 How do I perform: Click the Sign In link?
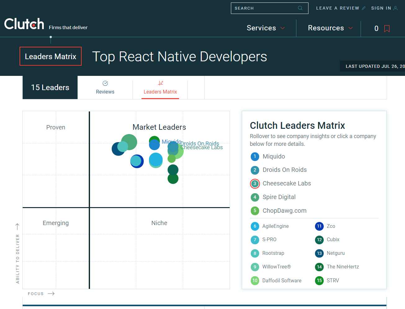tap(381, 8)
